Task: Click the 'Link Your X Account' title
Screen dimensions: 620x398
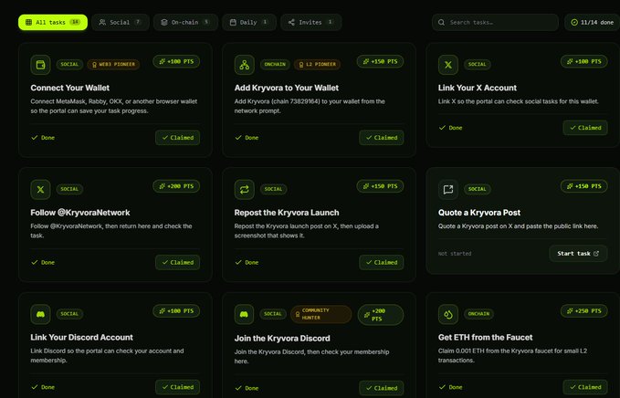Action: (x=478, y=88)
